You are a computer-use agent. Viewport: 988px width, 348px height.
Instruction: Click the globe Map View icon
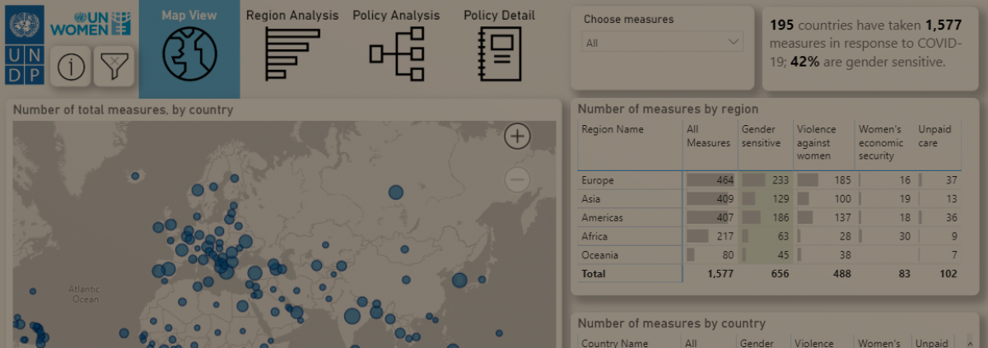[x=189, y=54]
